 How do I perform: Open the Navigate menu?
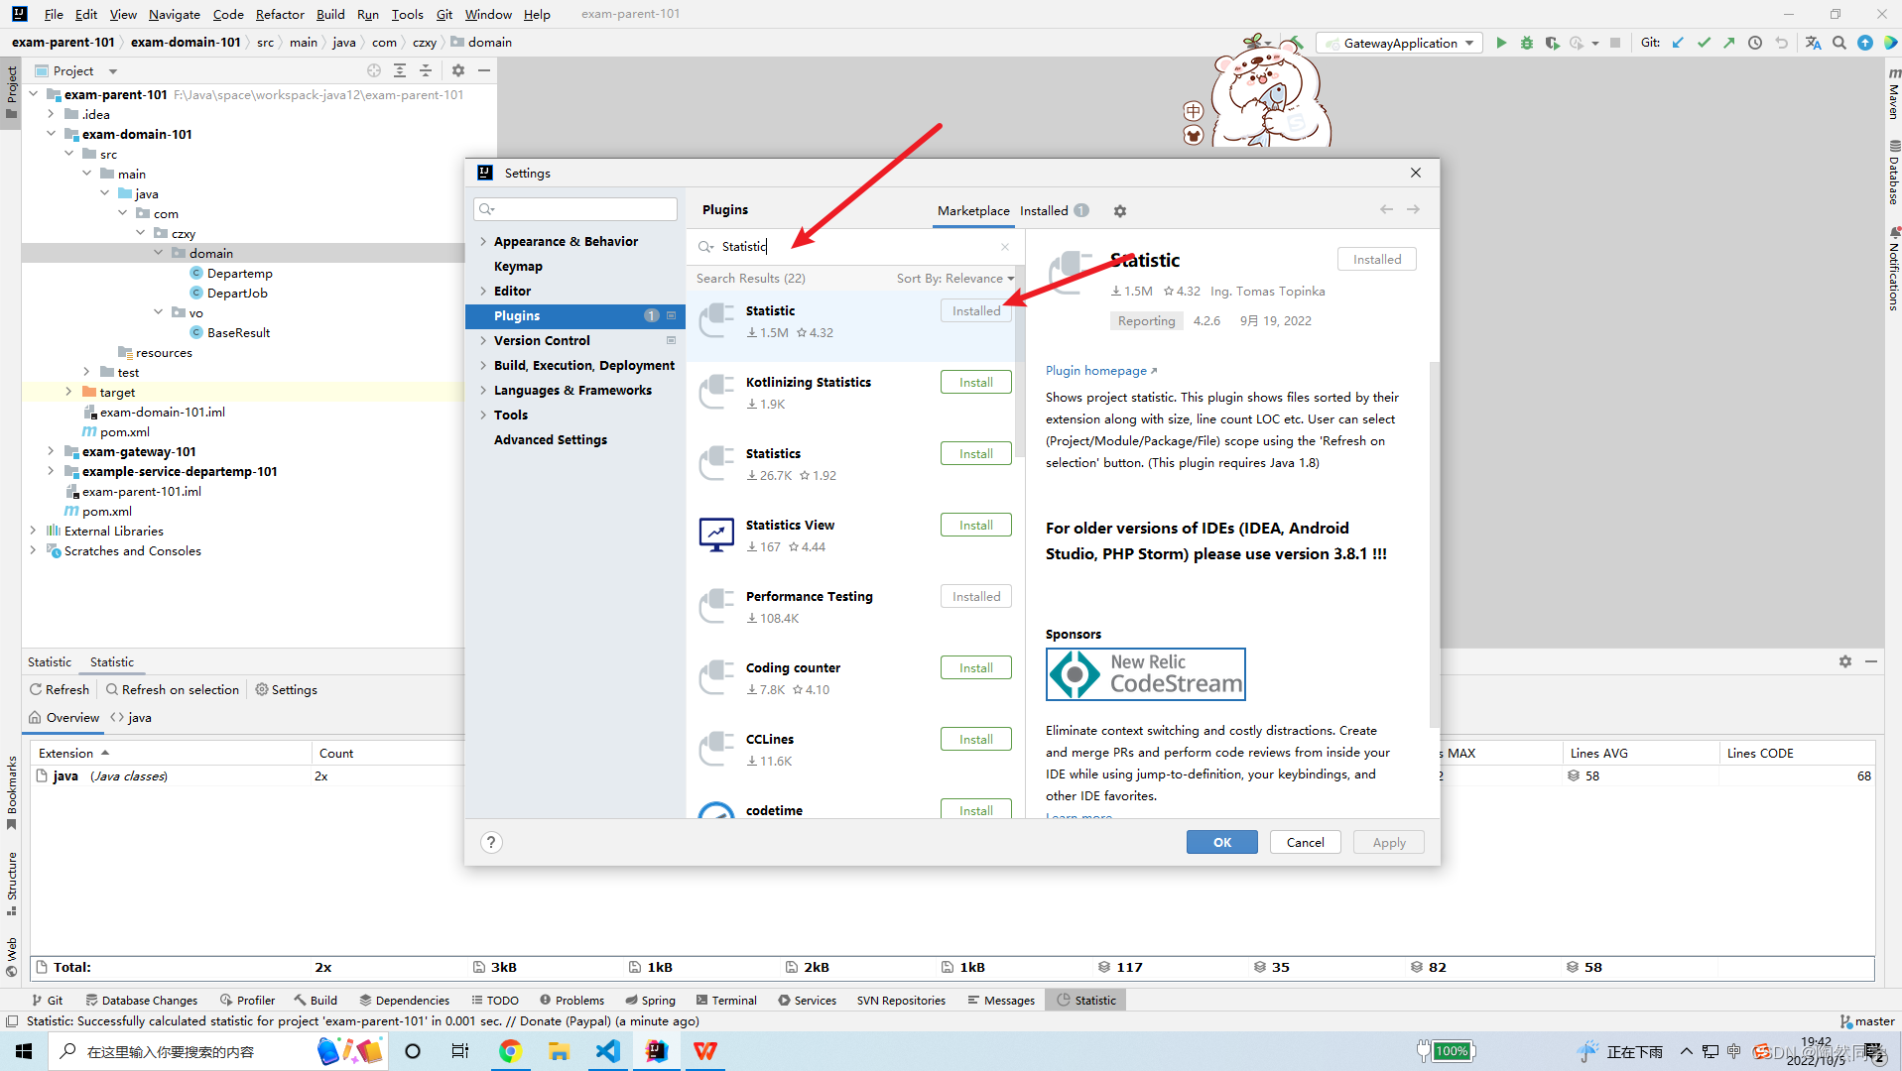[175, 14]
